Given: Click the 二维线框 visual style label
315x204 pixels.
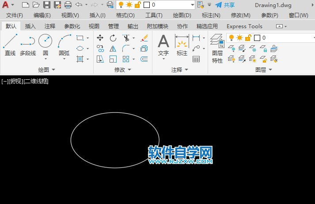Looking at the screenshot, I should (36, 82).
